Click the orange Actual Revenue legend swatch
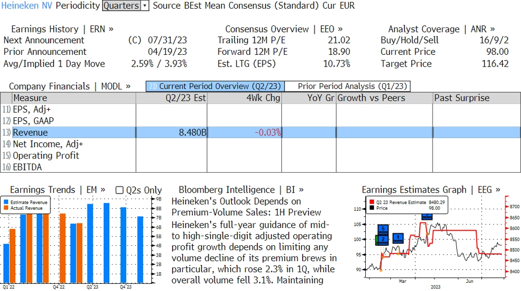 click(6, 208)
